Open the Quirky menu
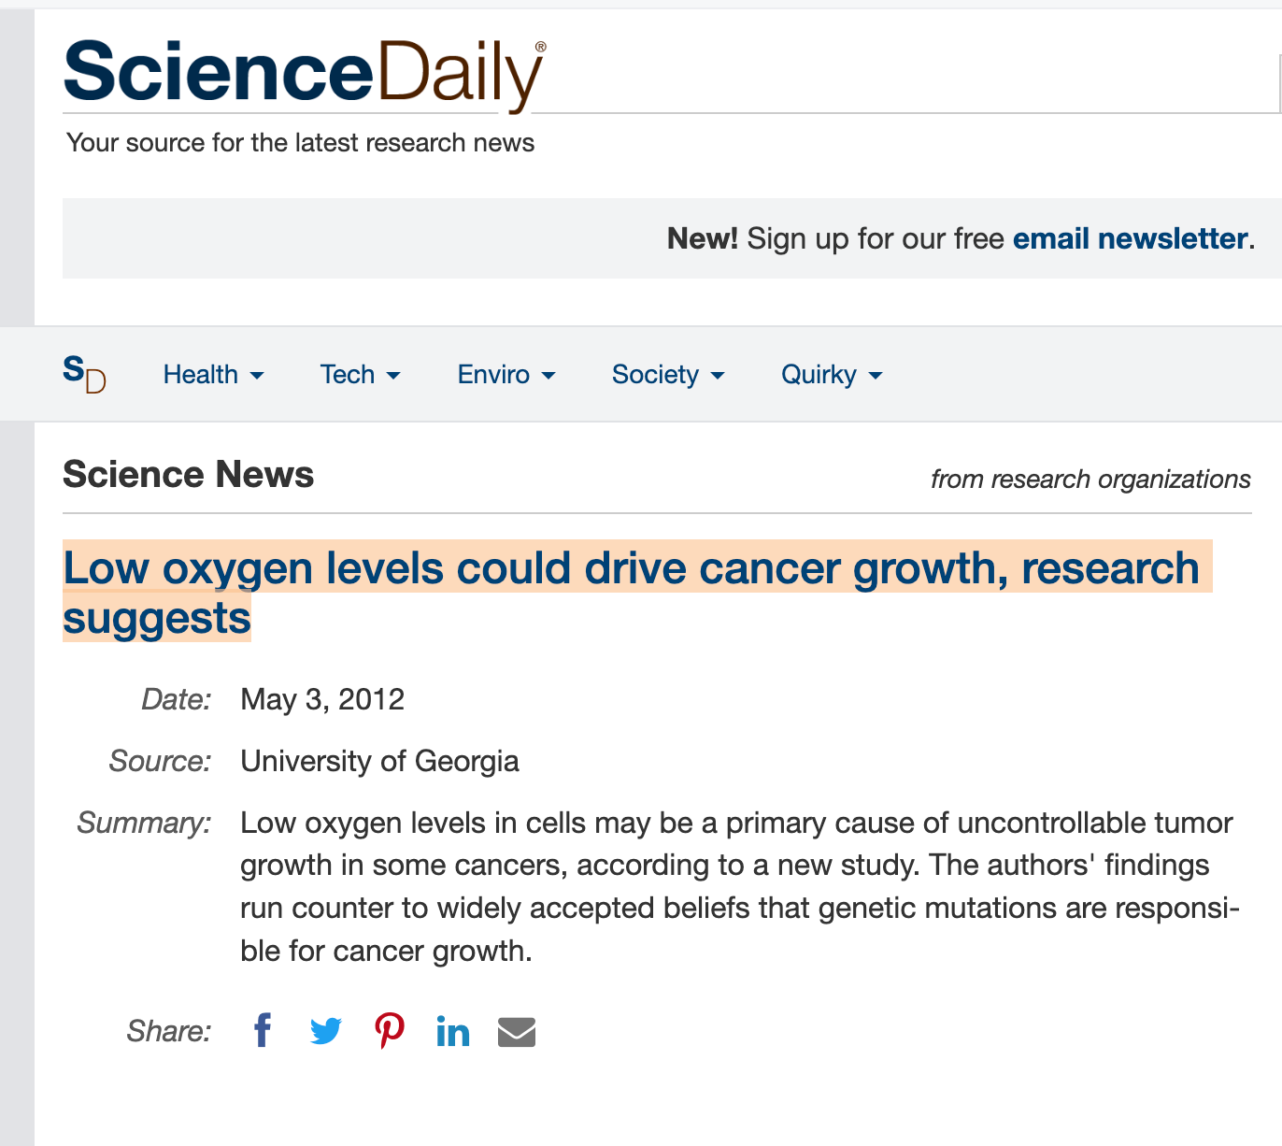This screenshot has height=1146, width=1282. (x=832, y=375)
